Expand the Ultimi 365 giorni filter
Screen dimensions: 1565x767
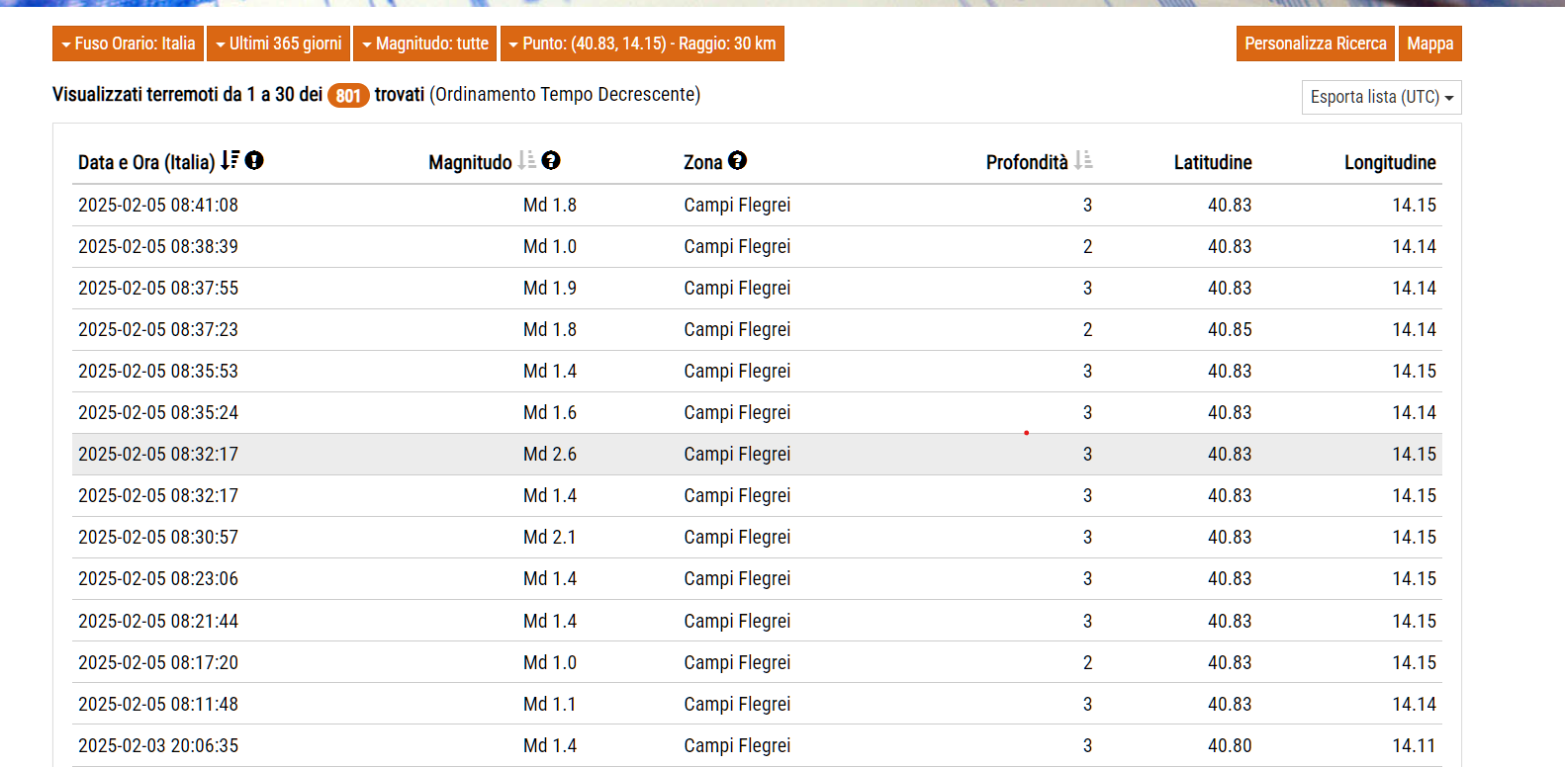(x=278, y=43)
